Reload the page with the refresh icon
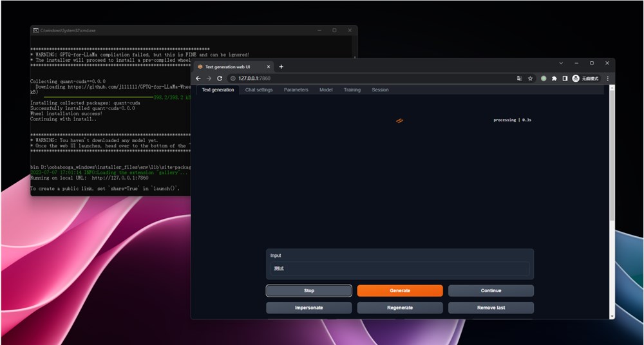This screenshot has width=644, height=345. [x=220, y=78]
